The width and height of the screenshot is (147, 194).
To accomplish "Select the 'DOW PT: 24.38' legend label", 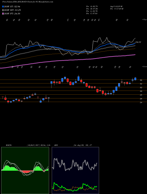I will point(12,14).
